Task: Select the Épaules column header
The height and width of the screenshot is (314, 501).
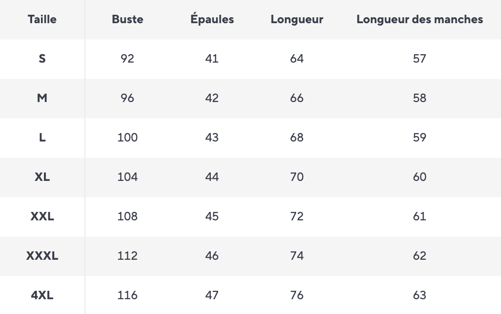Action: [212, 20]
